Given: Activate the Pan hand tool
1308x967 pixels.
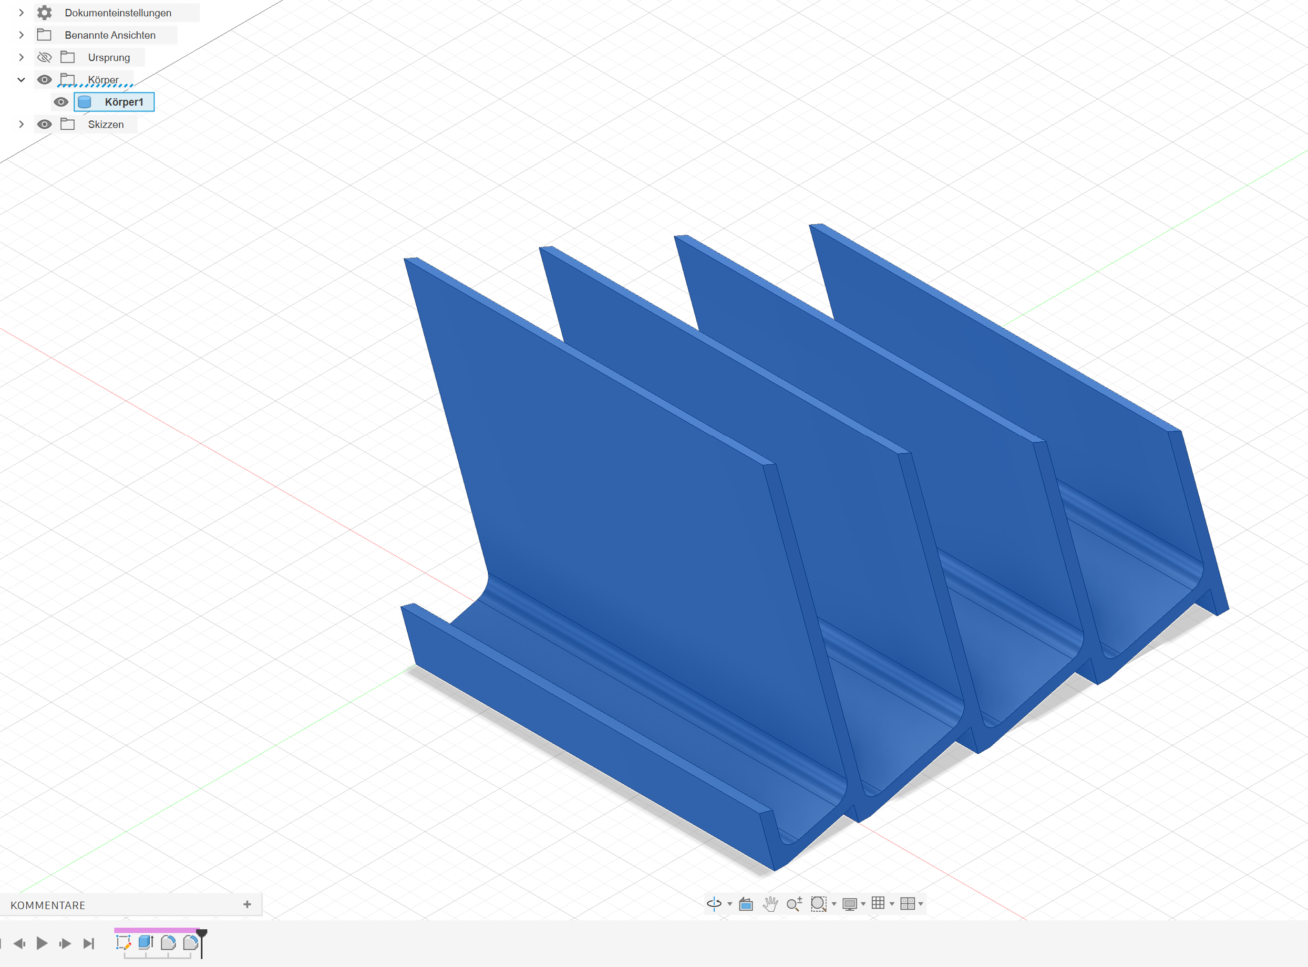Looking at the screenshot, I should tap(770, 904).
